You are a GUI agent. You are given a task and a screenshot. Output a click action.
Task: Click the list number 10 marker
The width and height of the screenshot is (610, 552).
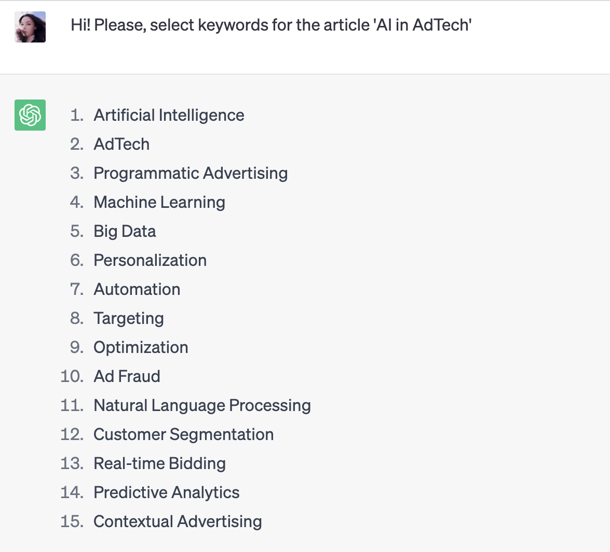pyautogui.click(x=72, y=376)
